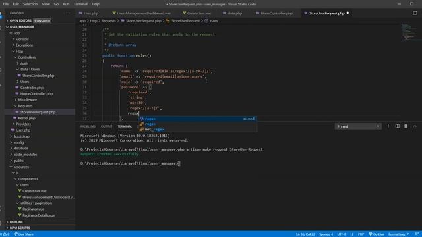Screen dimensions: 422x237
Task: Toggle Formatting status bar item
Action: coord(399,234)
